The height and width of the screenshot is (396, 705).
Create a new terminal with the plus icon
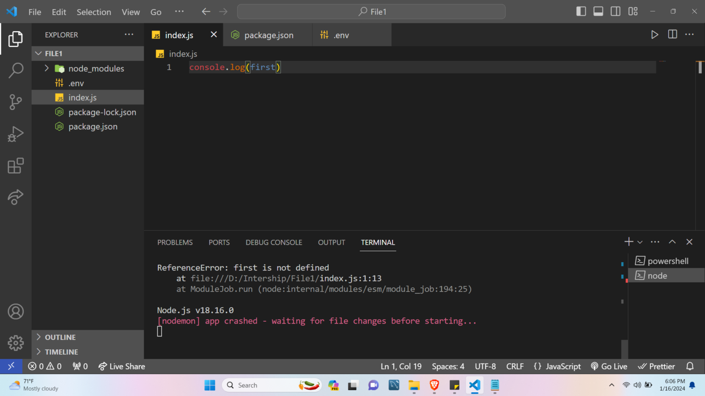pyautogui.click(x=628, y=242)
